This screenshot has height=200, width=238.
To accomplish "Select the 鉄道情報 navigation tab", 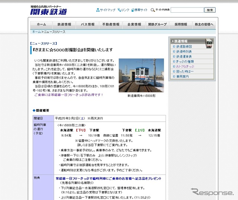I will pyautogui.click(x=64, y=25).
